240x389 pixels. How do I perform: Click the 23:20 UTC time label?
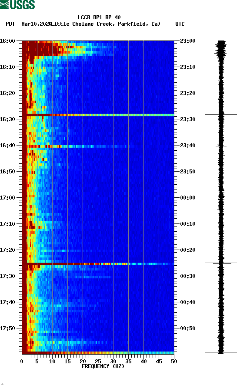coord(188,93)
